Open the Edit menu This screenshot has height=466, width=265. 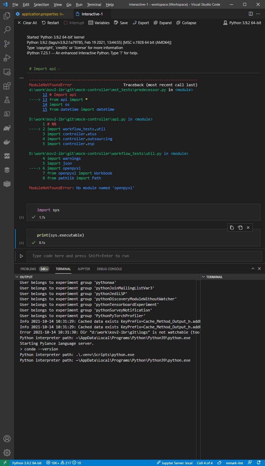tap(26, 5)
